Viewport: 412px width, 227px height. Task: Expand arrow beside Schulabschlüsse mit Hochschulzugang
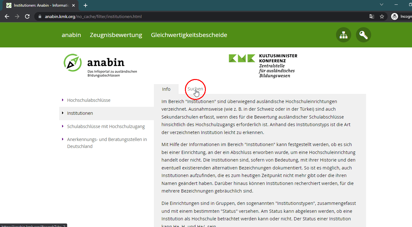coord(63,126)
